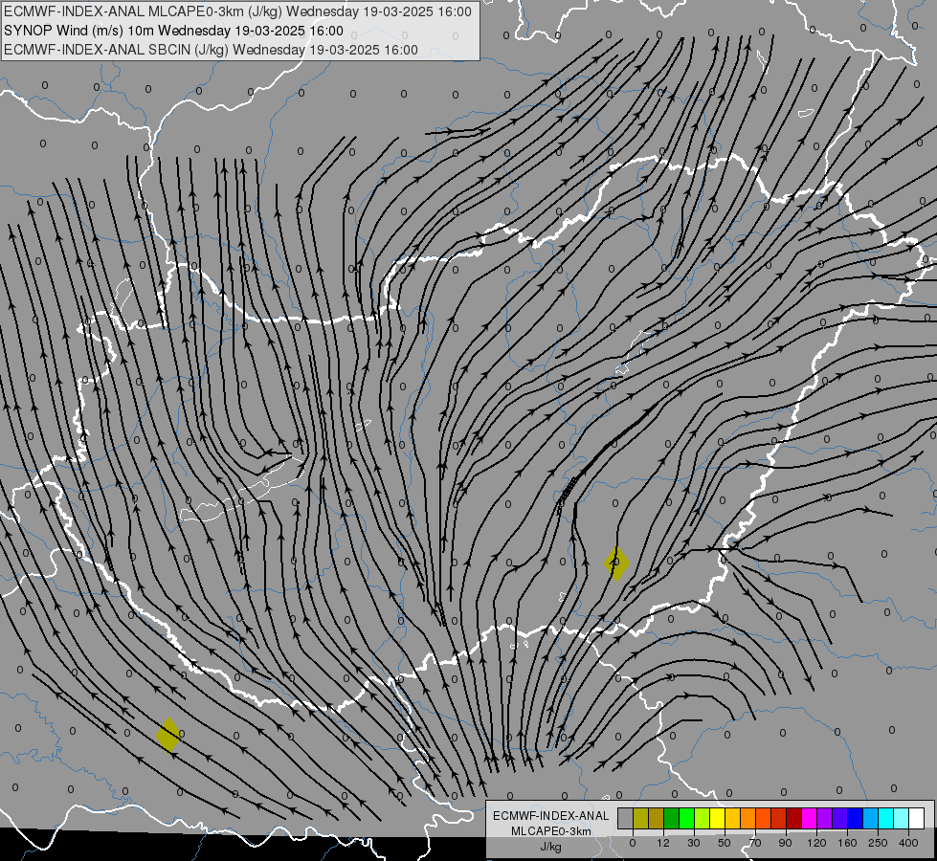
Task: Click the SYNOP Wind 10m title line
Action: pos(173,31)
